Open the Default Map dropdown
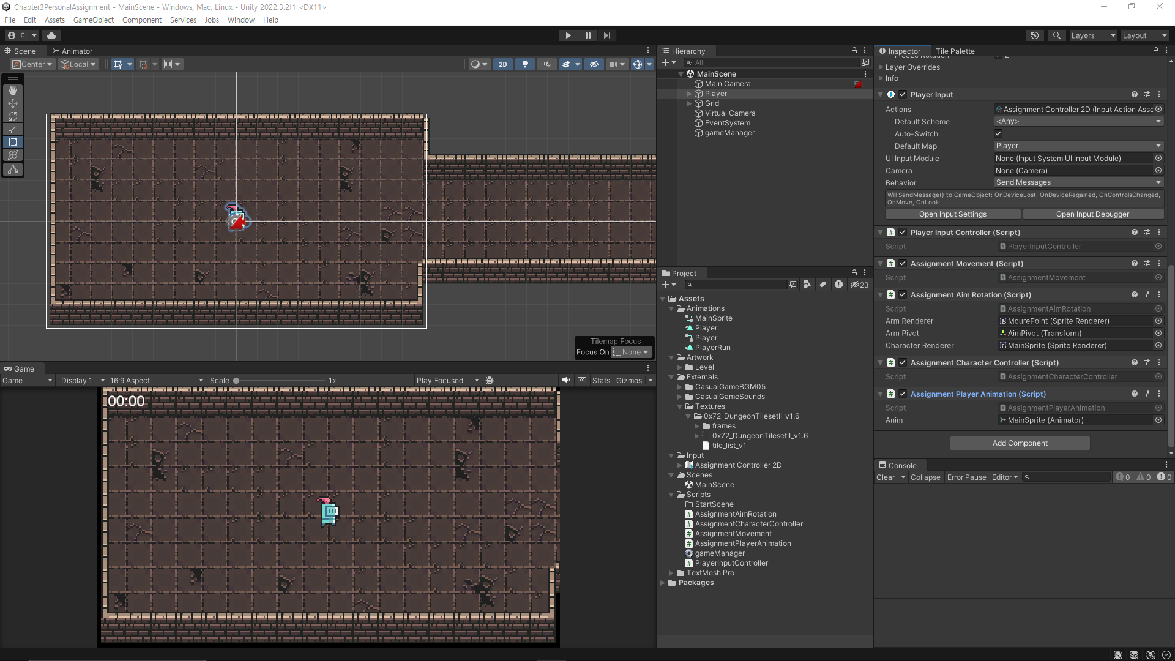The width and height of the screenshot is (1175, 661). coord(1078,146)
